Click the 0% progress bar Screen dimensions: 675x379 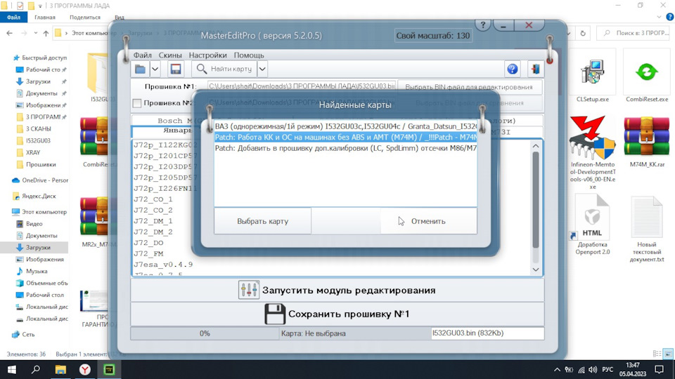click(205, 333)
